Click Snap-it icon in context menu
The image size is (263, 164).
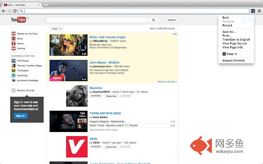[x=224, y=54]
